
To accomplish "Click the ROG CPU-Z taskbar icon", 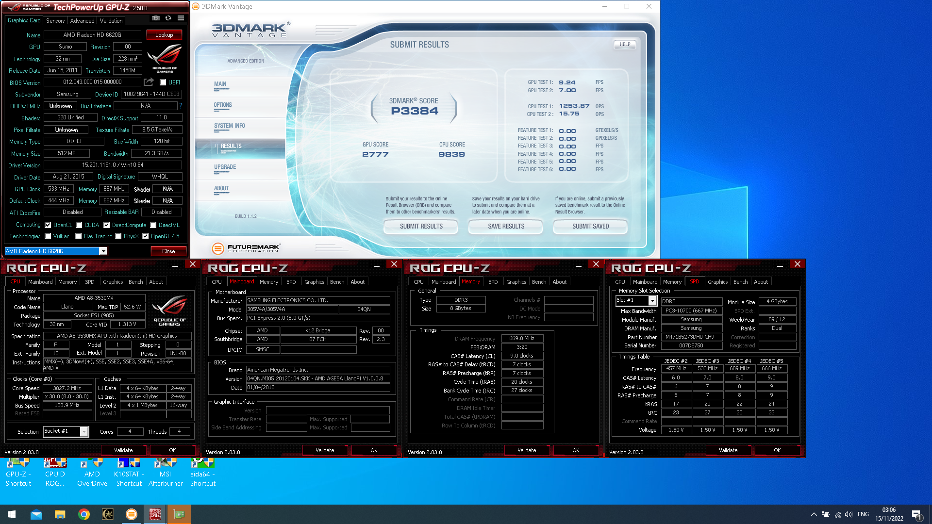I will tap(155, 514).
